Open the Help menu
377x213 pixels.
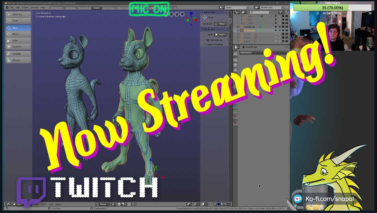click(43, 7)
